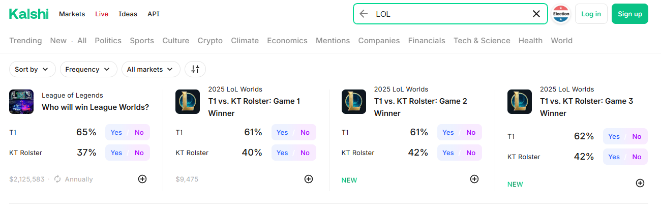The width and height of the screenshot is (661, 210).
Task: Click plus icon on Game 2 Winner card
Action: (474, 179)
